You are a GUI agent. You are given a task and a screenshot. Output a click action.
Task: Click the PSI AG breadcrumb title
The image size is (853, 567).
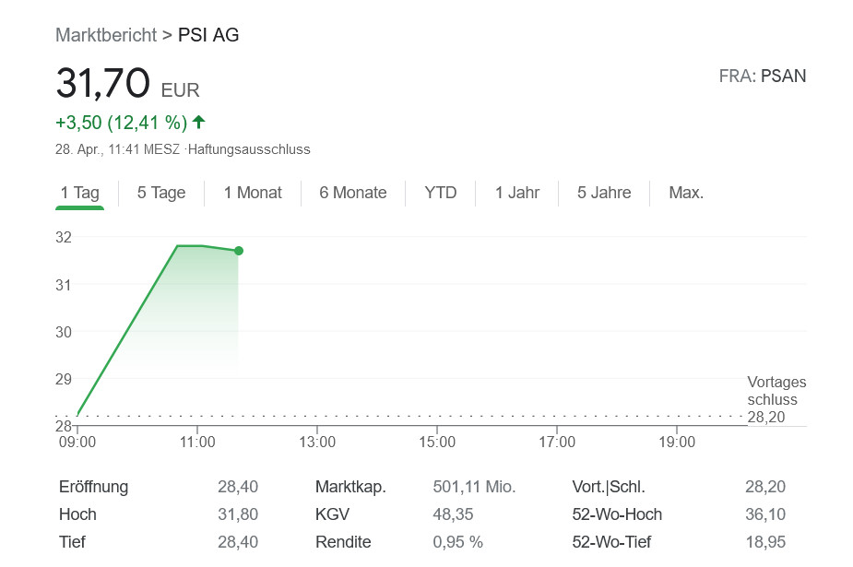point(208,35)
